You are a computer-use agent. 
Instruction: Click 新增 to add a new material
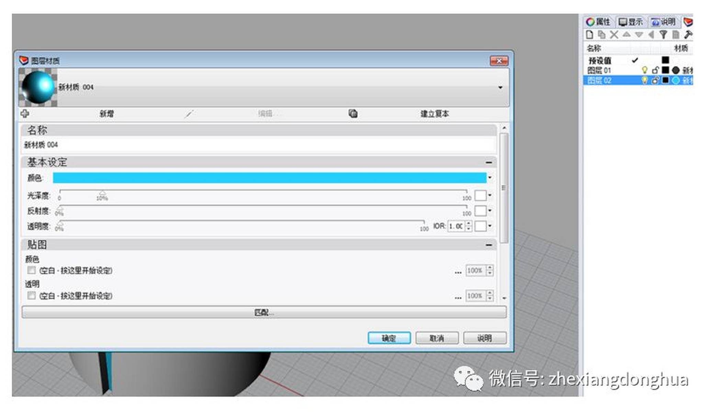(106, 114)
